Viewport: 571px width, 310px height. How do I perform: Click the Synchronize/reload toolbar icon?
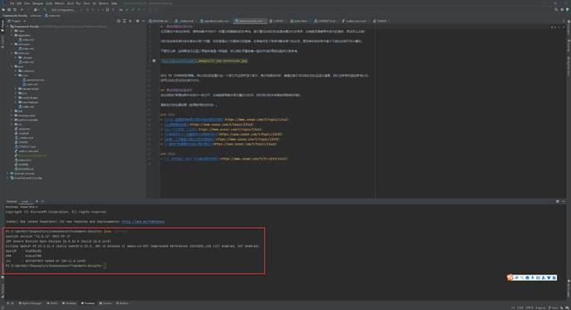(15, 10)
